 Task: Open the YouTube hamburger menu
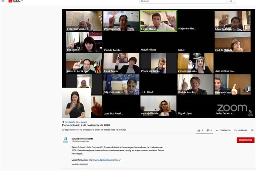point(3,1)
